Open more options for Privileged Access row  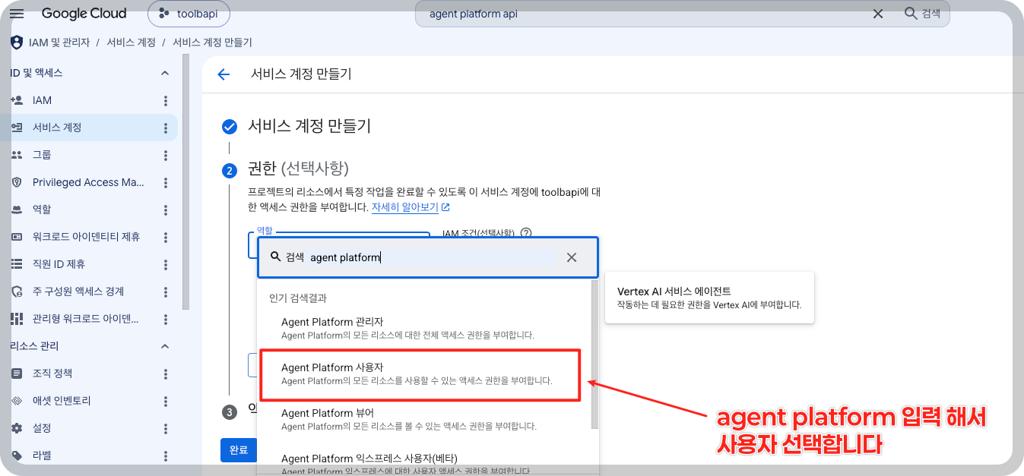(166, 182)
